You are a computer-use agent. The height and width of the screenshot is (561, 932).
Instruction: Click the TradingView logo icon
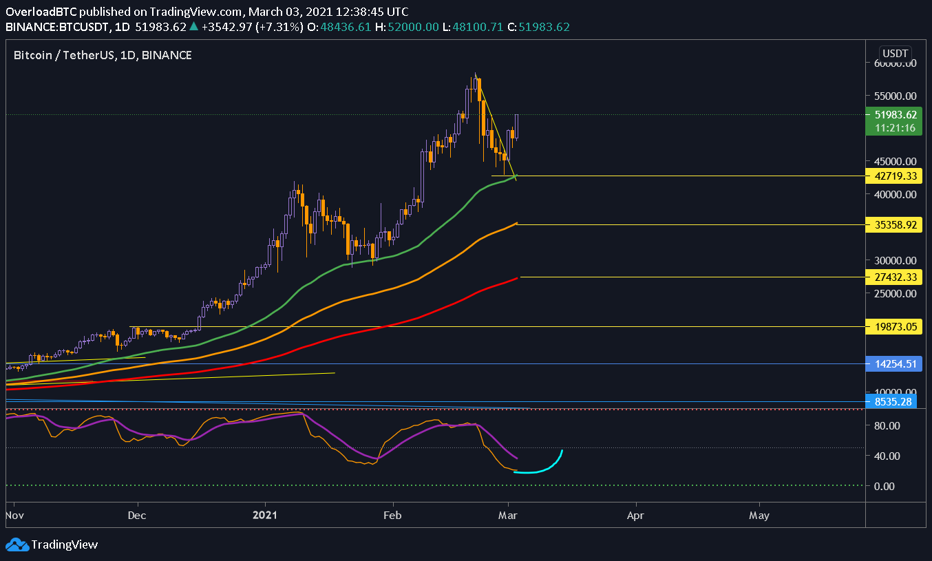[17, 544]
